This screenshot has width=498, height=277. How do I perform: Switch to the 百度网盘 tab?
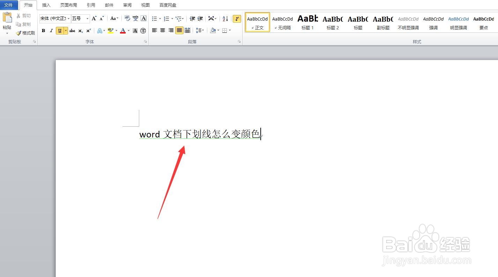(168, 5)
